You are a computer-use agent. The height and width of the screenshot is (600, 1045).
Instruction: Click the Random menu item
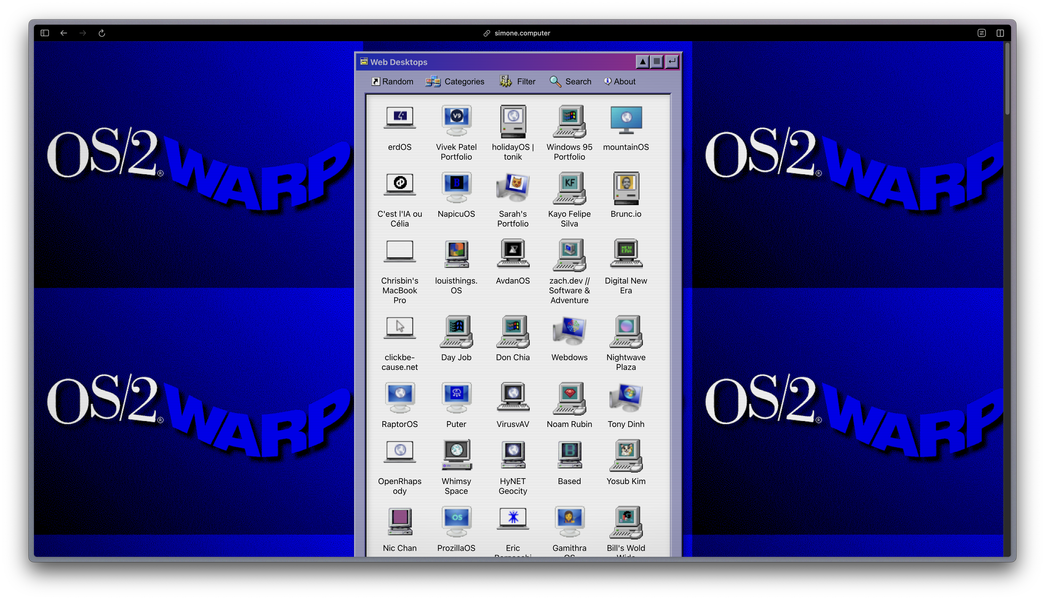[x=392, y=81]
